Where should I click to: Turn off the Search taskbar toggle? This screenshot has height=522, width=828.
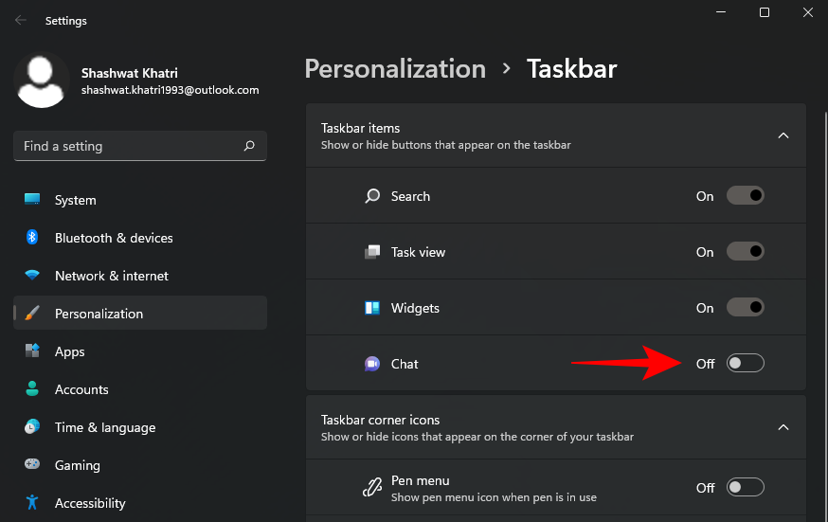point(745,196)
